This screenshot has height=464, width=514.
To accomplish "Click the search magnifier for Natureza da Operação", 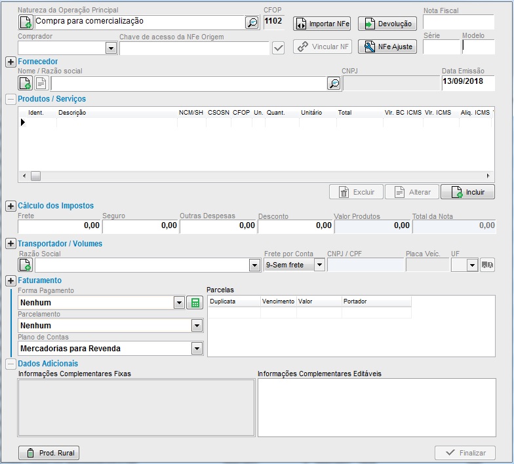I will point(252,23).
